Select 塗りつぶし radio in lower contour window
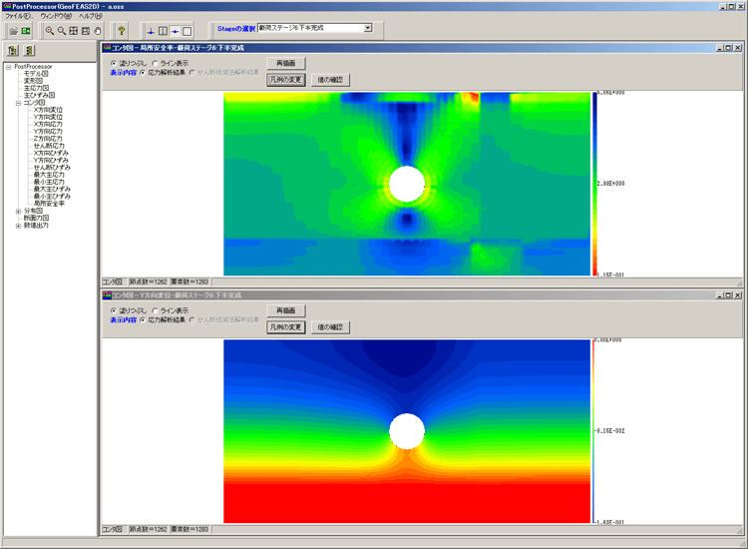748x549 pixels. click(114, 310)
